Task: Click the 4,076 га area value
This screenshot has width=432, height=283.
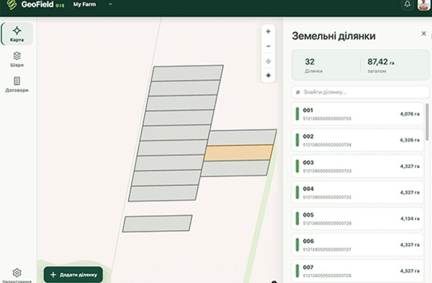Action: (x=410, y=114)
